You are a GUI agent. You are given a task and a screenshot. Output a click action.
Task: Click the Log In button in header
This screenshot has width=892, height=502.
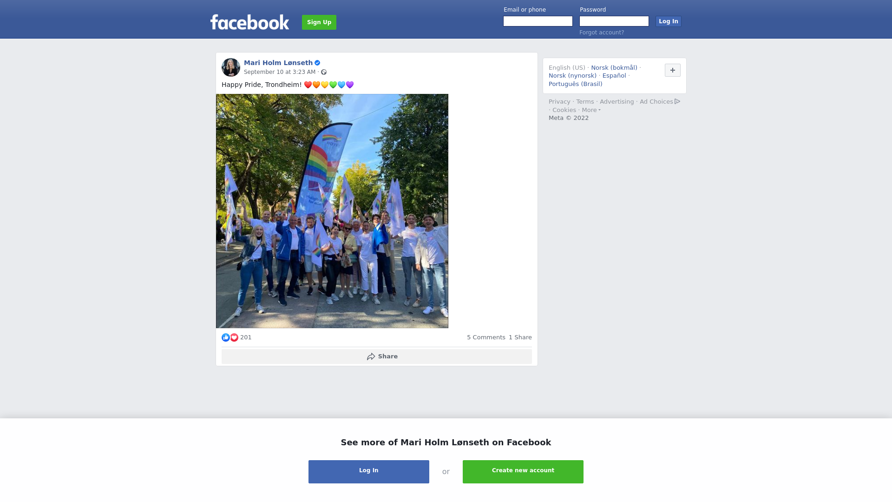pyautogui.click(x=669, y=21)
